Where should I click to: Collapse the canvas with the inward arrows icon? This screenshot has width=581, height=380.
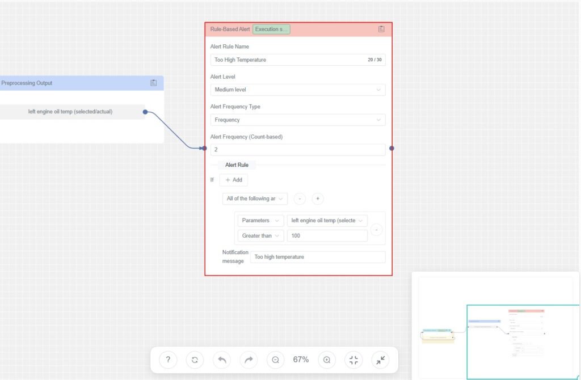[380, 360]
